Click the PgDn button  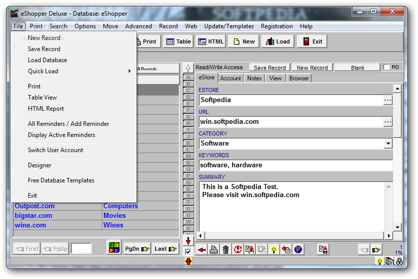coord(137,249)
